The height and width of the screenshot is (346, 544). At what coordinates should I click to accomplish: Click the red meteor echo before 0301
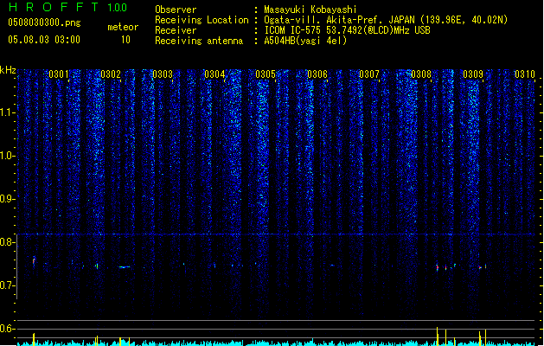point(34,260)
